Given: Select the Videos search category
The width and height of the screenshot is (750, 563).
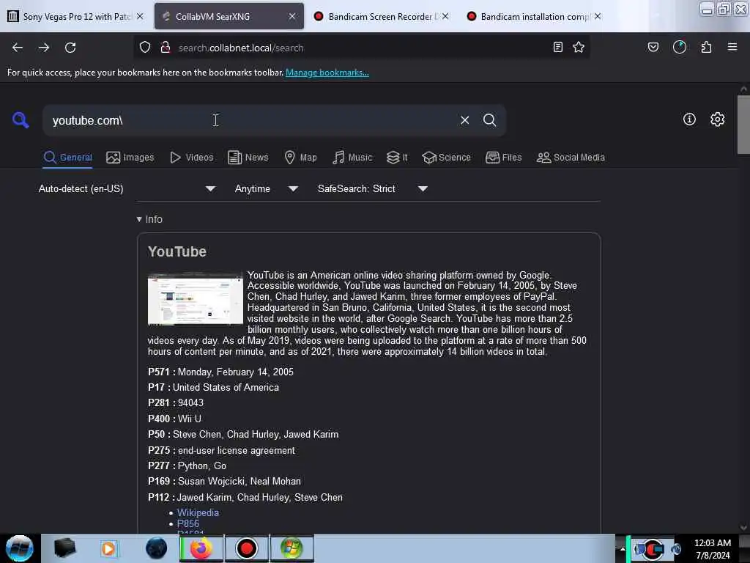Looking at the screenshot, I should (x=192, y=158).
